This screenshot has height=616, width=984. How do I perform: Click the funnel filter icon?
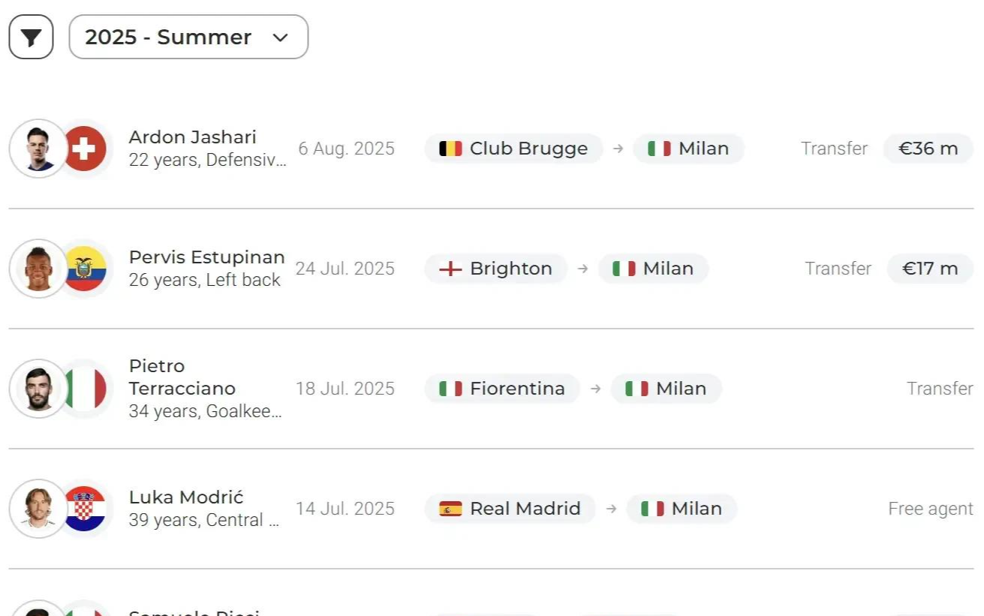pos(31,37)
